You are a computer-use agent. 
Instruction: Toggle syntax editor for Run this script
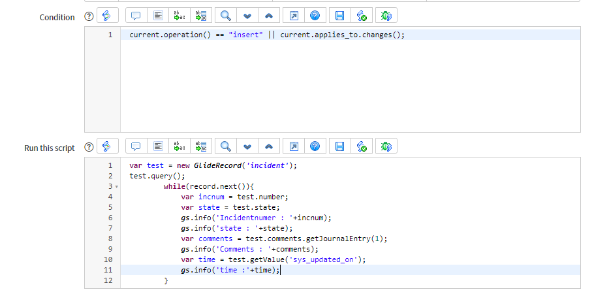click(x=107, y=146)
